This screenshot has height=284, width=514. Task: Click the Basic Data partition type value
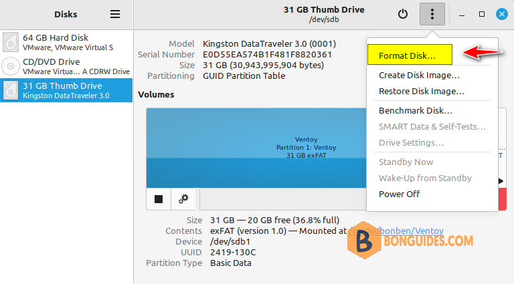[231, 263]
